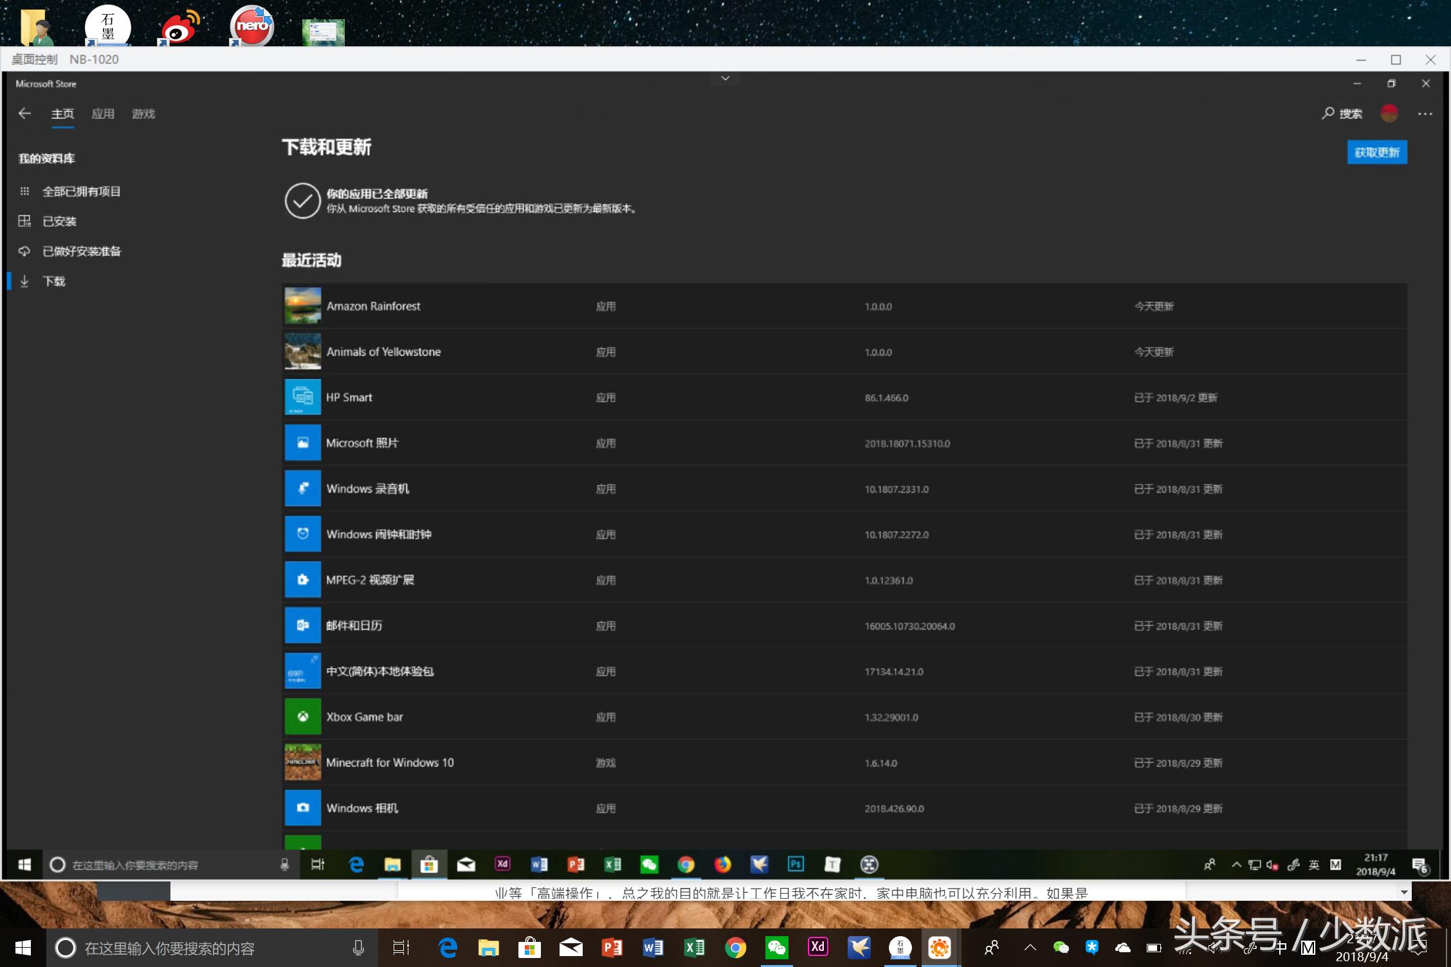This screenshot has height=967, width=1451.
Task: Click the Windows 相机 app icon
Action: (x=303, y=808)
